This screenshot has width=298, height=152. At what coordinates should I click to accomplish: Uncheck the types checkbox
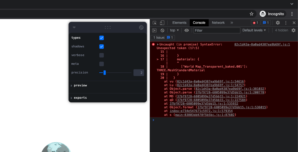(102, 38)
